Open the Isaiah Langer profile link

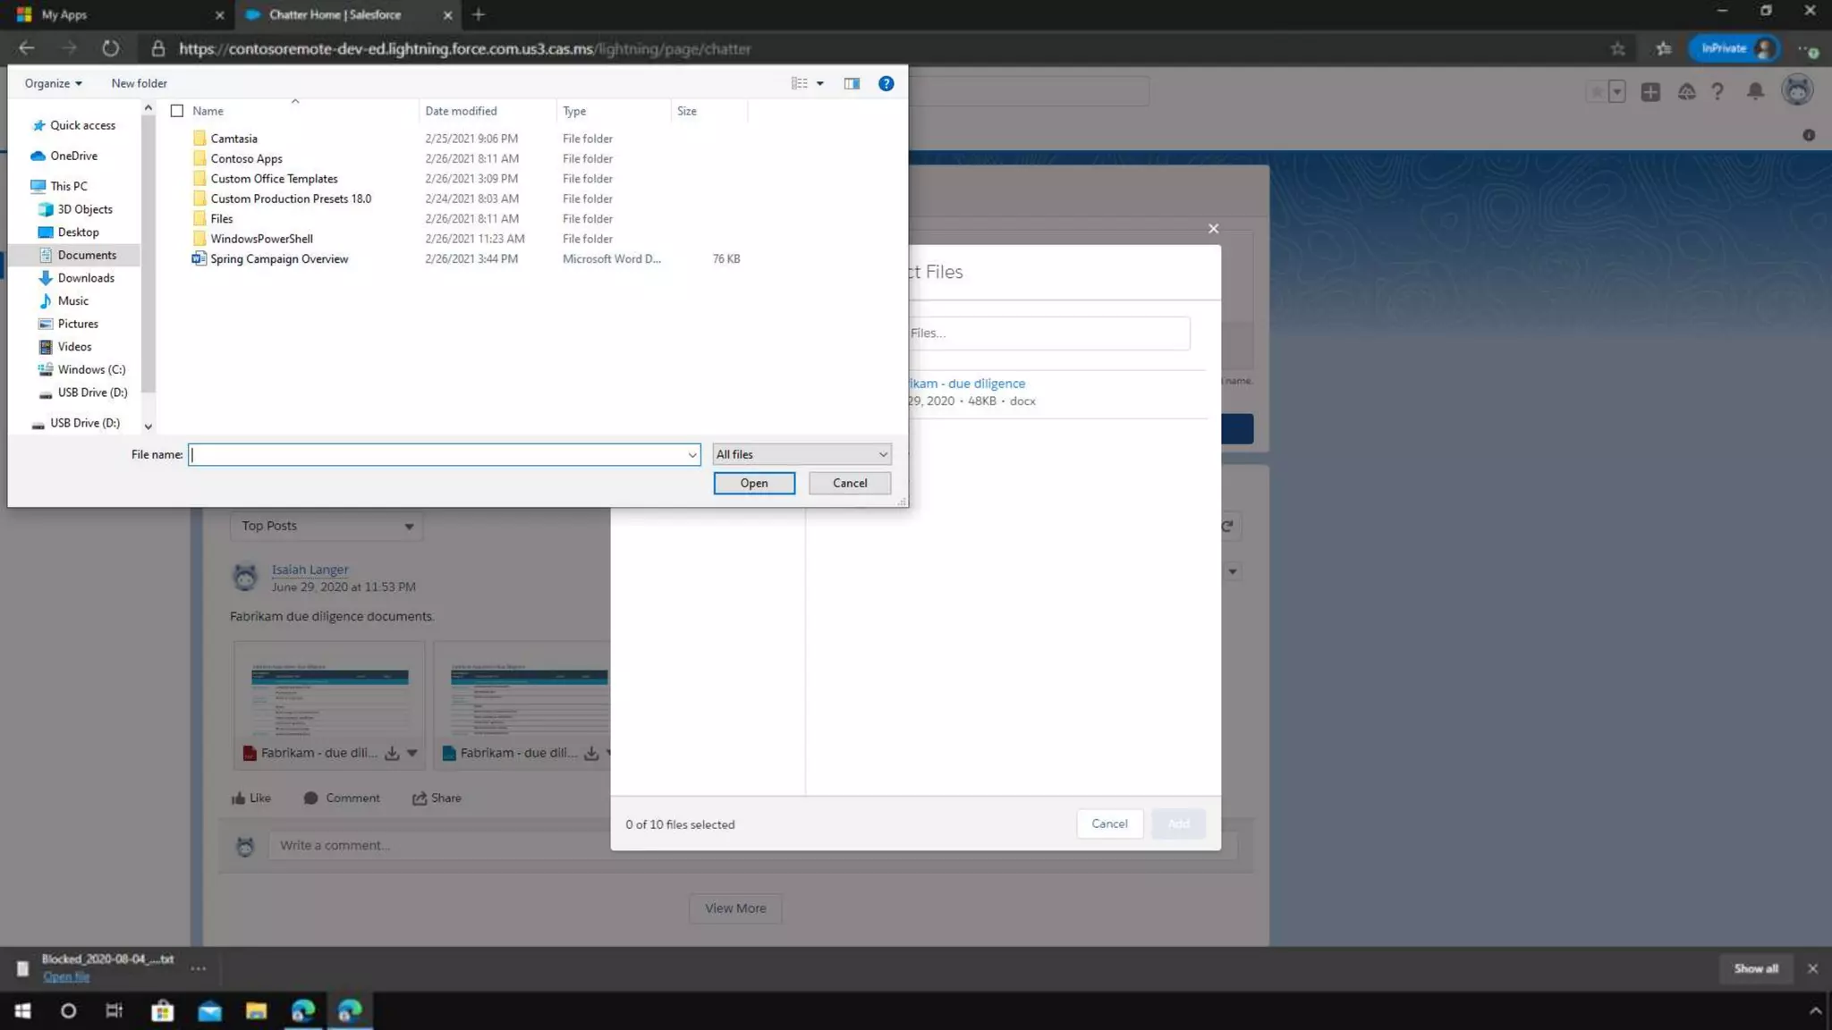[x=310, y=569]
